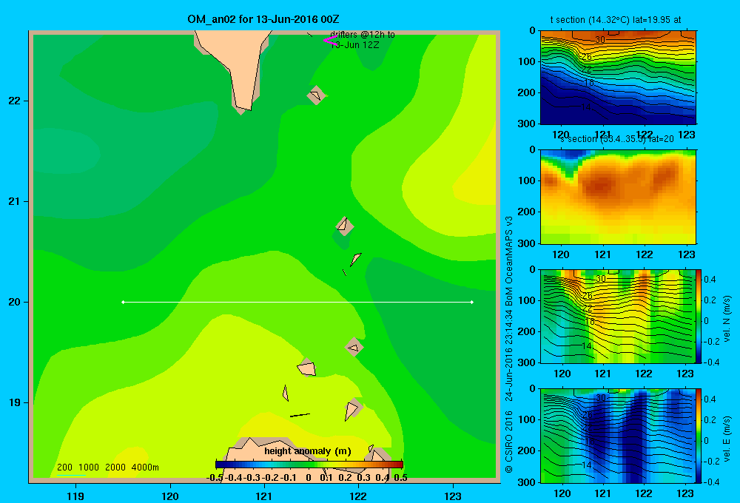This screenshot has height=503, width=740.
Task: Click the '200' depth contour legend label
Action: [x=64, y=467]
